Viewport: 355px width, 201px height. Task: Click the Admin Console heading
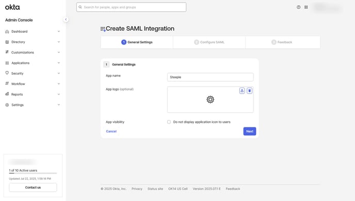pyautogui.click(x=19, y=20)
